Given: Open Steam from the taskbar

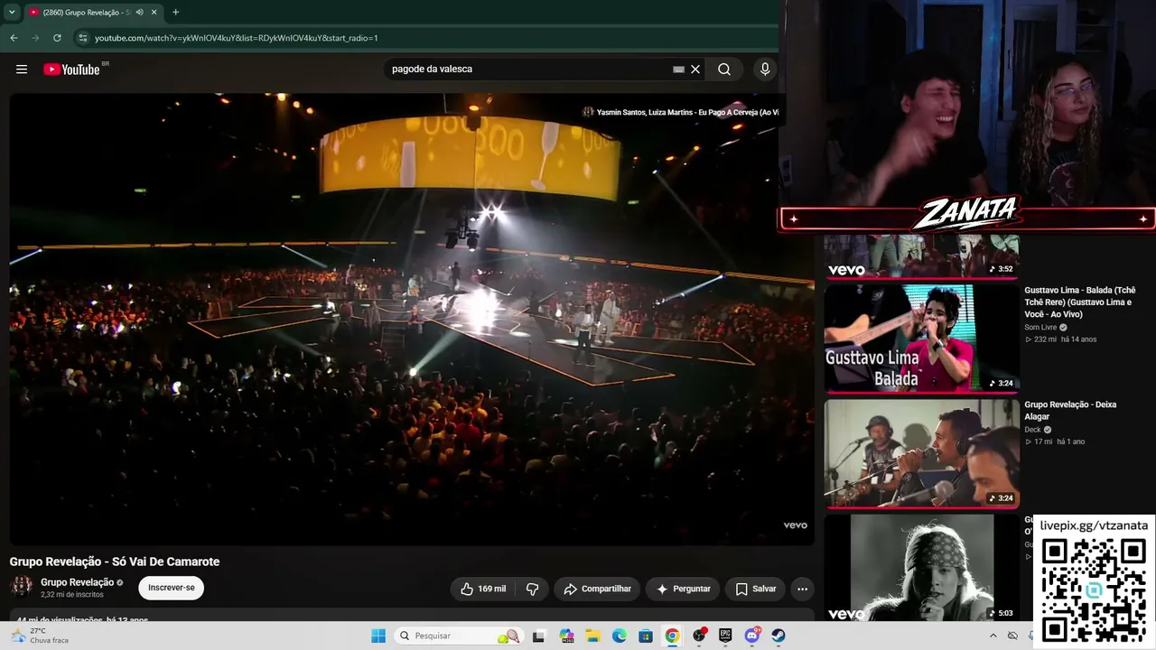Looking at the screenshot, I should tap(778, 636).
